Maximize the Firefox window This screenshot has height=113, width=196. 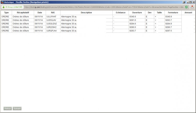coord(191,2)
